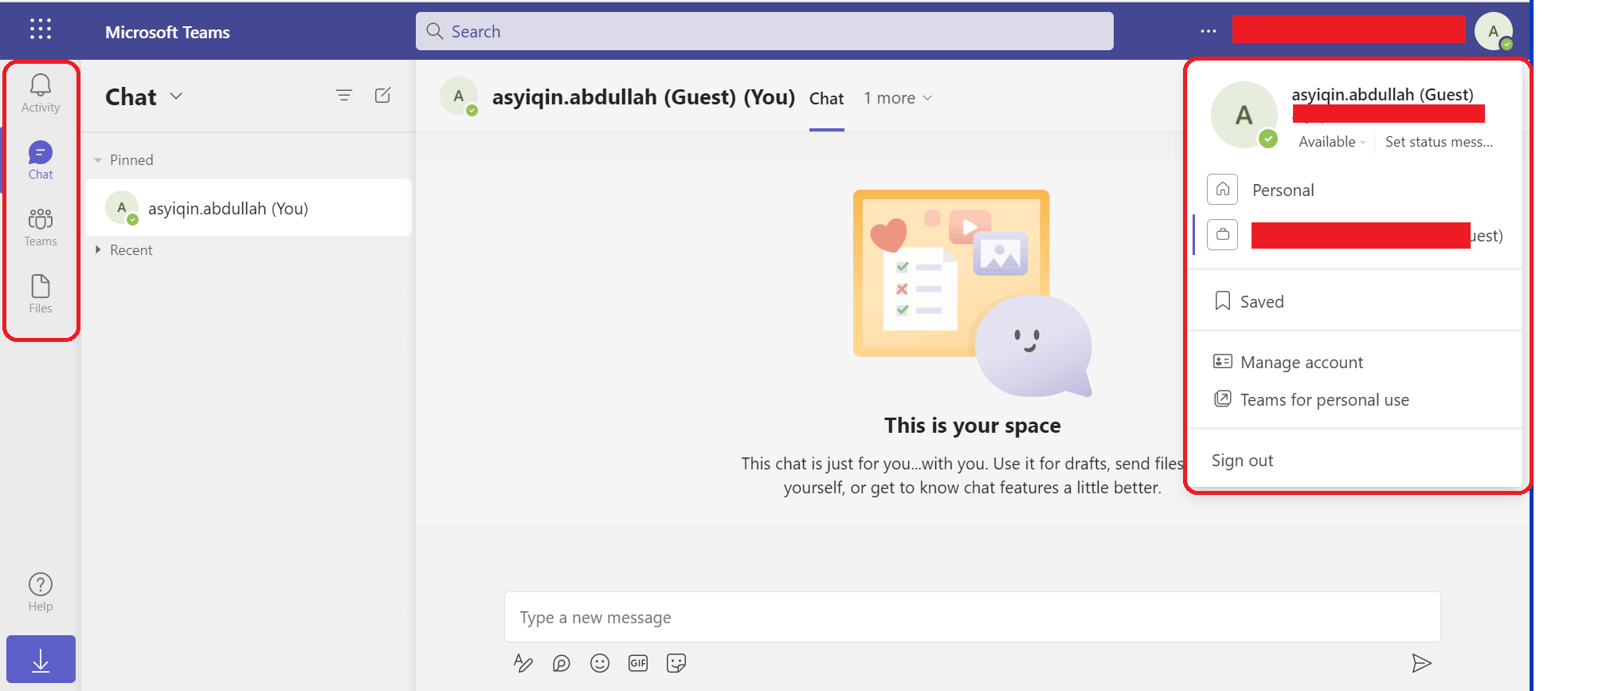The height and width of the screenshot is (691, 1618).
Task: Click the Search box
Action: click(x=765, y=31)
